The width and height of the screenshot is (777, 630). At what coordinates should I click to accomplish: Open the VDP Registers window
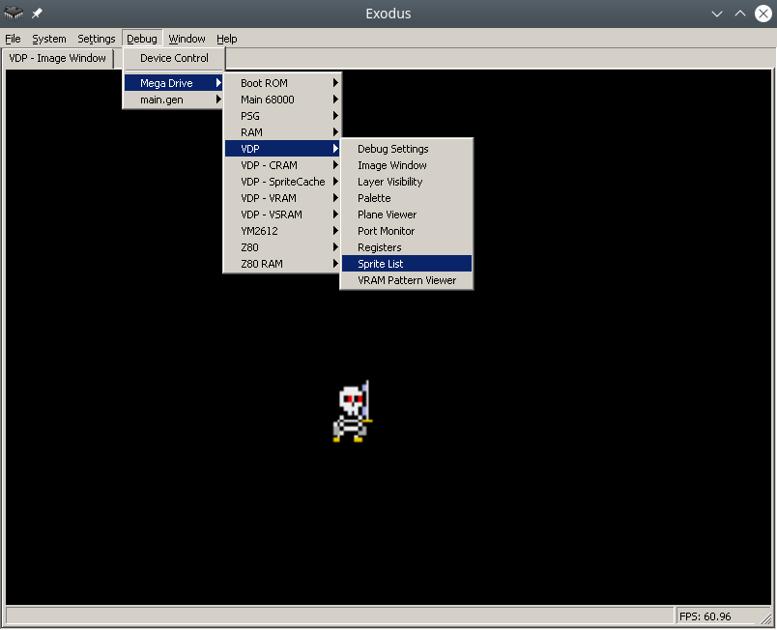coord(407,247)
